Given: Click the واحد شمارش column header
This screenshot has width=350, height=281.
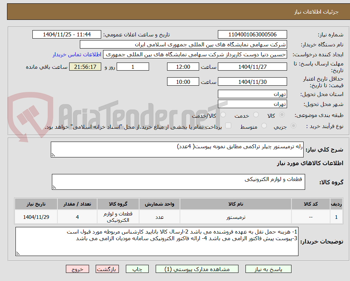Looking at the screenshot, I should tap(159, 204).
